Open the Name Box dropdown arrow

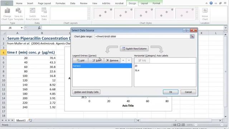pos(21,28)
